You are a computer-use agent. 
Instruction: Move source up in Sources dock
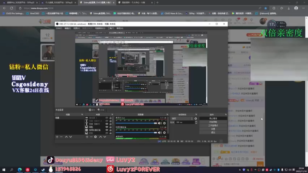tap(100, 137)
